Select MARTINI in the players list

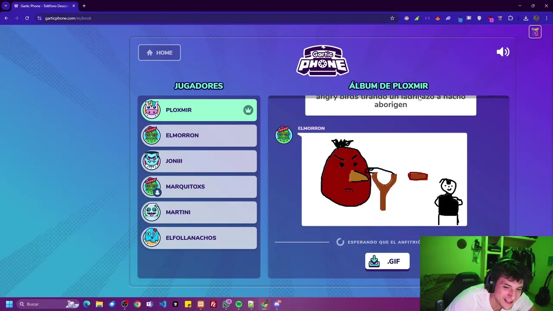[199, 212]
